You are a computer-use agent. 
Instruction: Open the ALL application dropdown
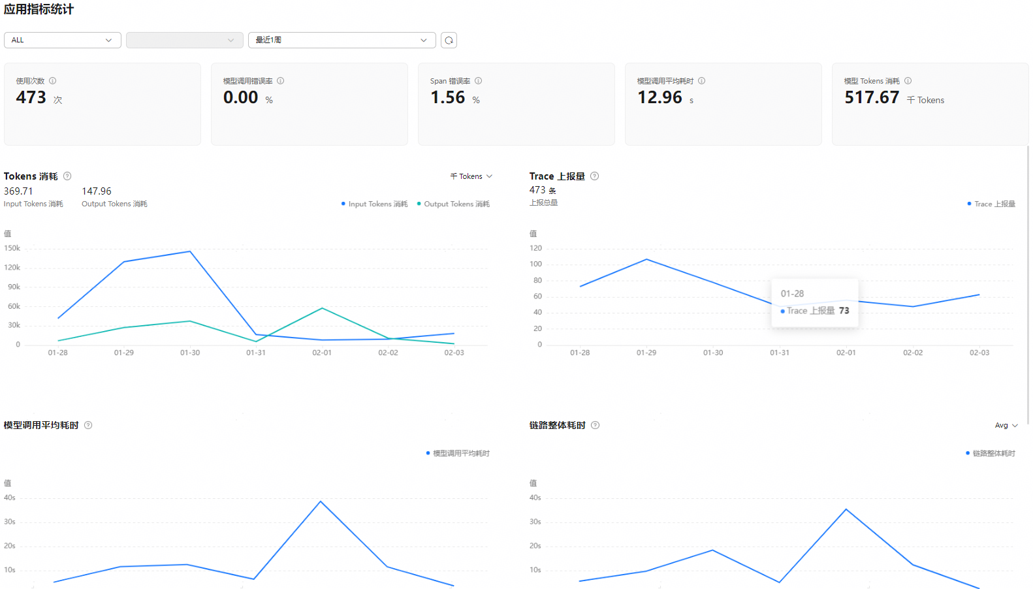point(62,40)
